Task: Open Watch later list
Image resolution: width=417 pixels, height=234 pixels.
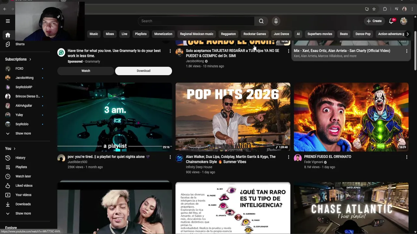Action: click(23, 176)
